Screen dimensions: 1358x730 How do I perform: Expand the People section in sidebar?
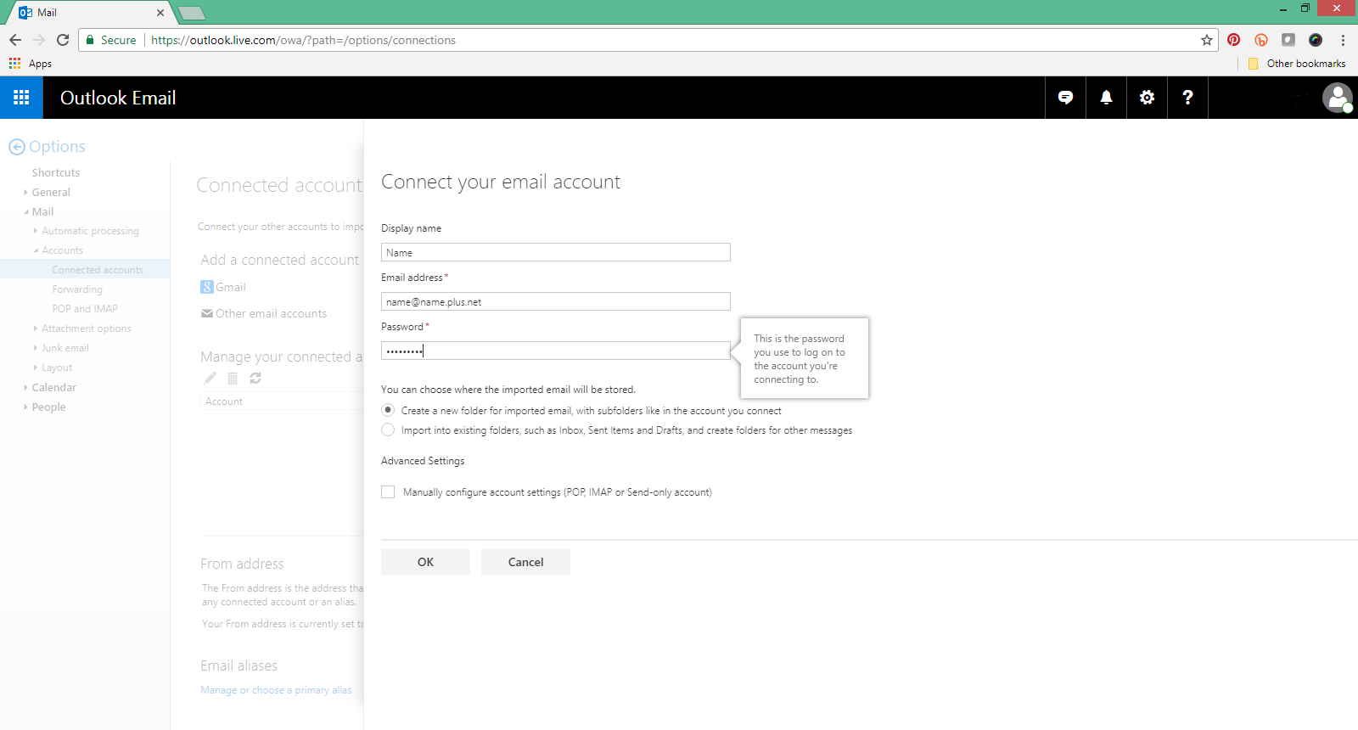point(48,407)
